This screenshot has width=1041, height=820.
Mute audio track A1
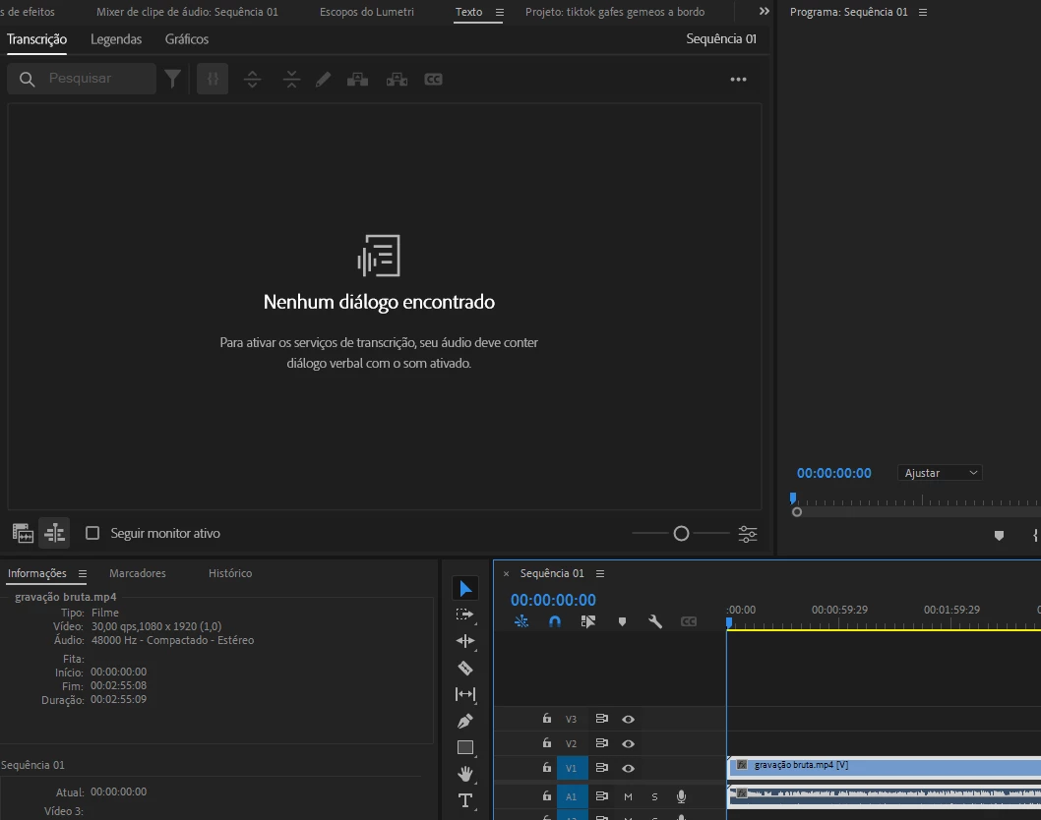coord(628,796)
